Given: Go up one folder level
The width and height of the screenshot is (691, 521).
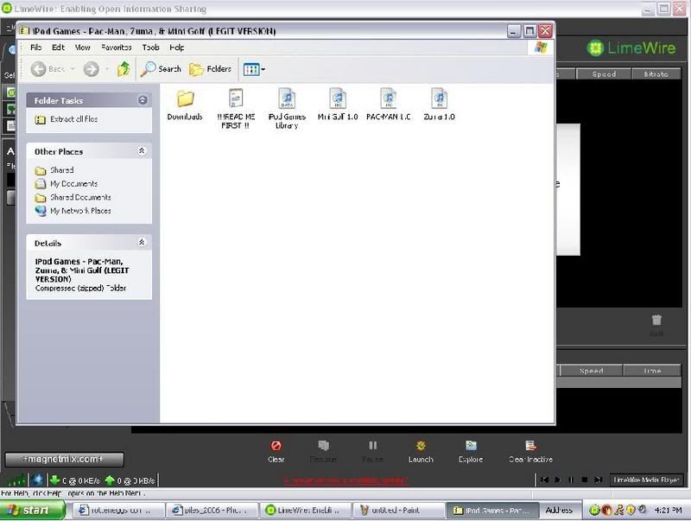Looking at the screenshot, I should (124, 69).
